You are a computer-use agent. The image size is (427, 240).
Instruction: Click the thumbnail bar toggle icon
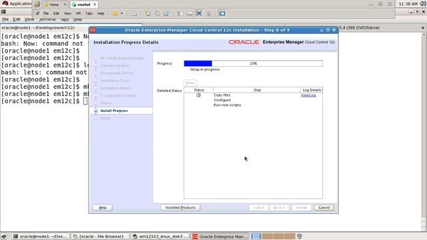[189, 13]
